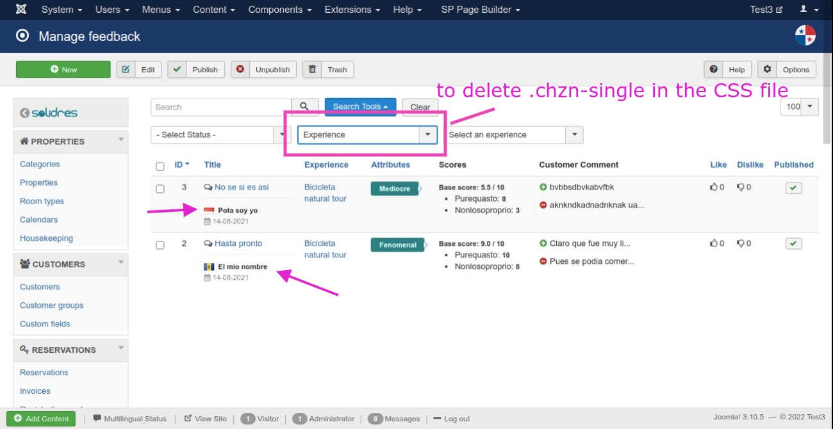Click the search magnifier icon button

click(305, 107)
